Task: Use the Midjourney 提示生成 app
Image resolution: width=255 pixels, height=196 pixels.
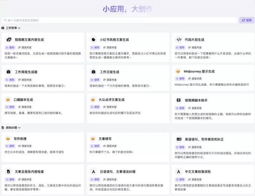Action: [180, 79]
